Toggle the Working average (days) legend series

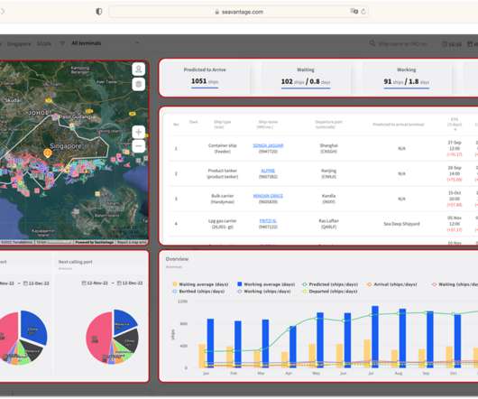click(266, 284)
